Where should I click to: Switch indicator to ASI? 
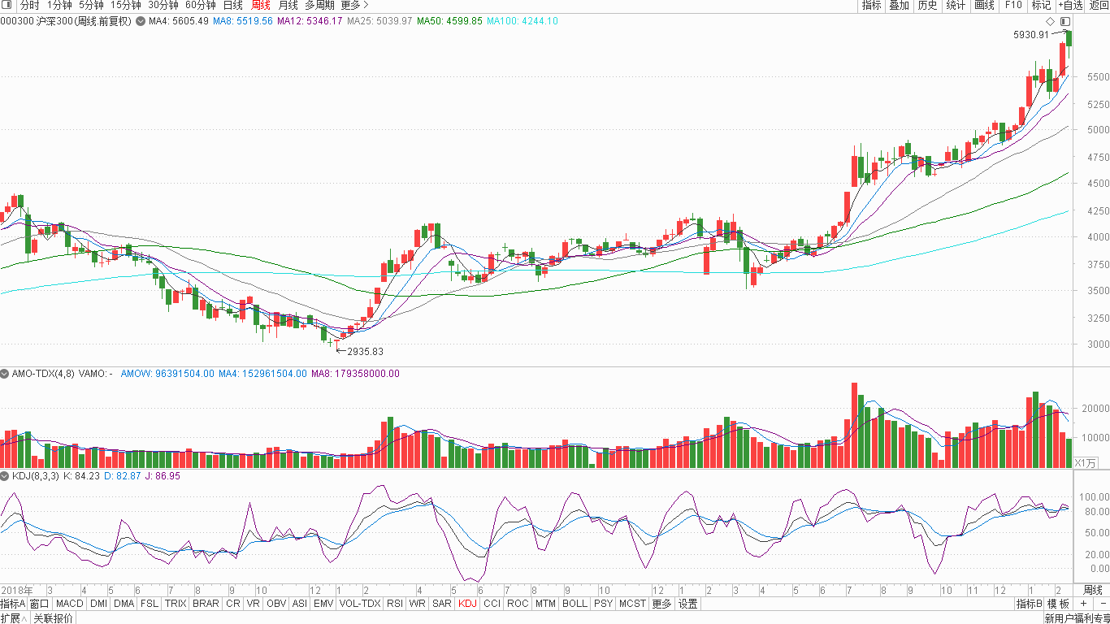tap(300, 604)
